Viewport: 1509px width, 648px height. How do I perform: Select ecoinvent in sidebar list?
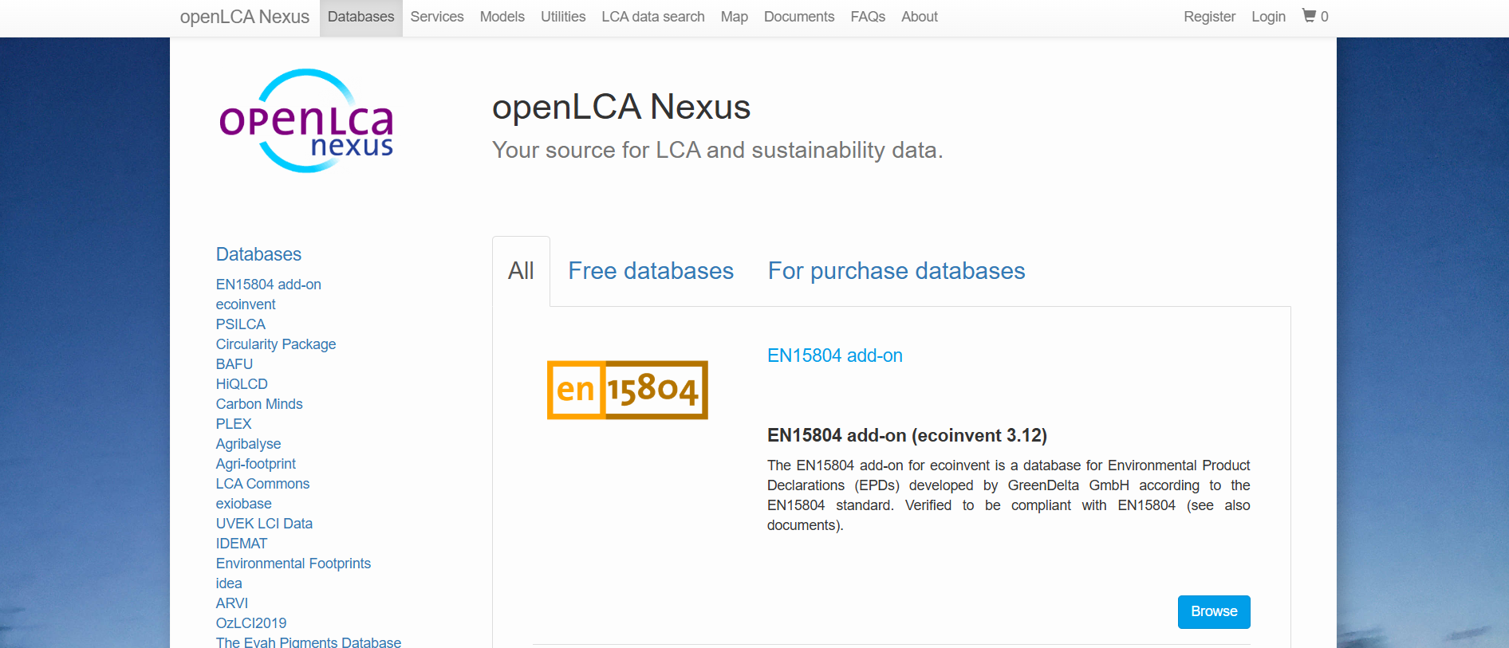246,304
